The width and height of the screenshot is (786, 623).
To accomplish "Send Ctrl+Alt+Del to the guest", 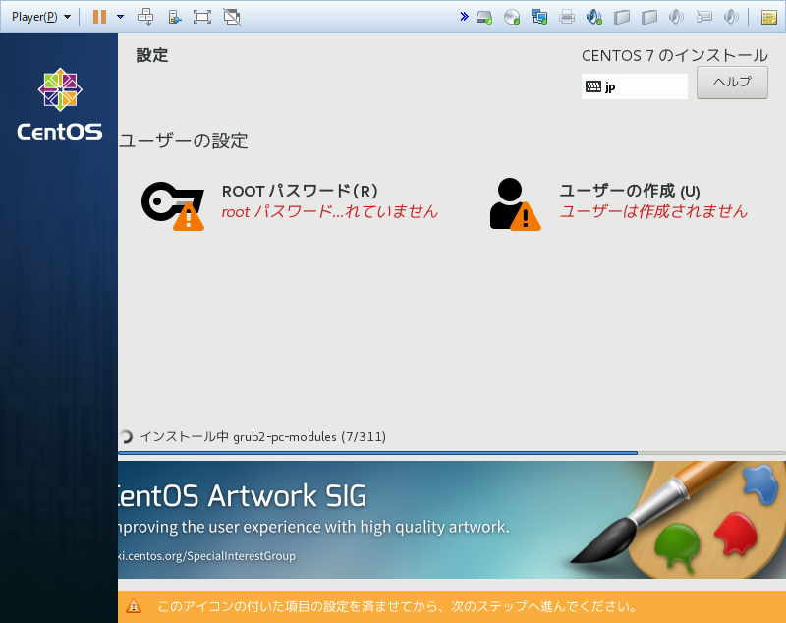I will pyautogui.click(x=145, y=17).
